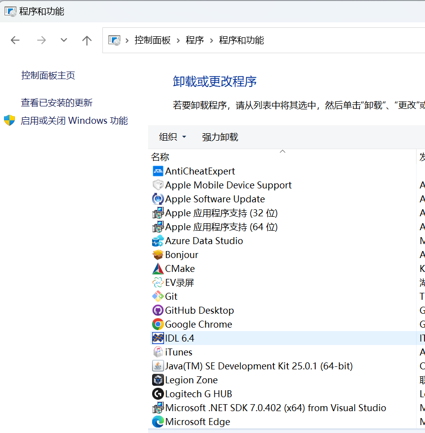Sort programs by the 名称 column header
Viewport: 425px width, 433px height.
click(160, 156)
